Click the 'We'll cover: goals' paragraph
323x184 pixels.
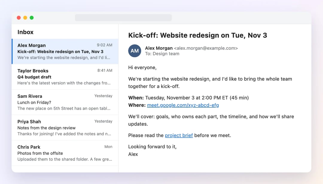click(x=211, y=120)
